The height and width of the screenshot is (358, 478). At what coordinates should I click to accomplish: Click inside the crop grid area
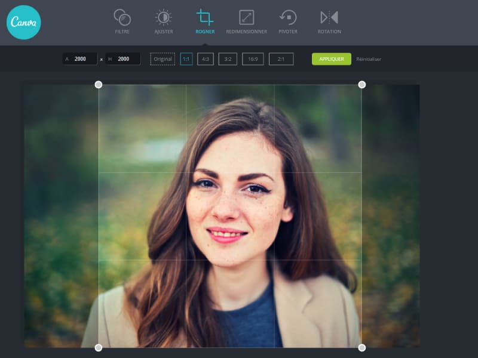tap(230, 215)
